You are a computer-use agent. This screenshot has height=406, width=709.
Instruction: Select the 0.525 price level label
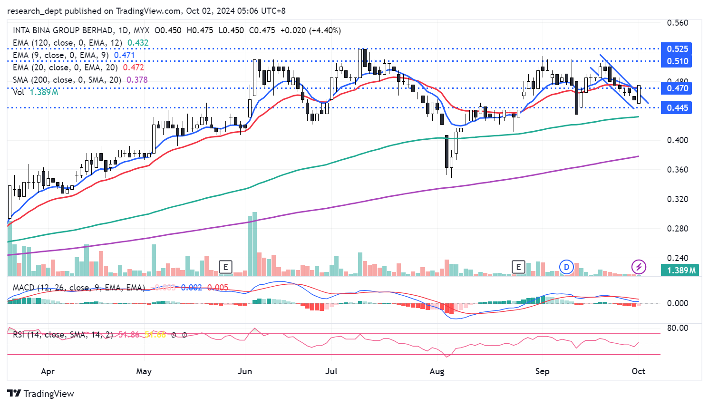(x=677, y=49)
